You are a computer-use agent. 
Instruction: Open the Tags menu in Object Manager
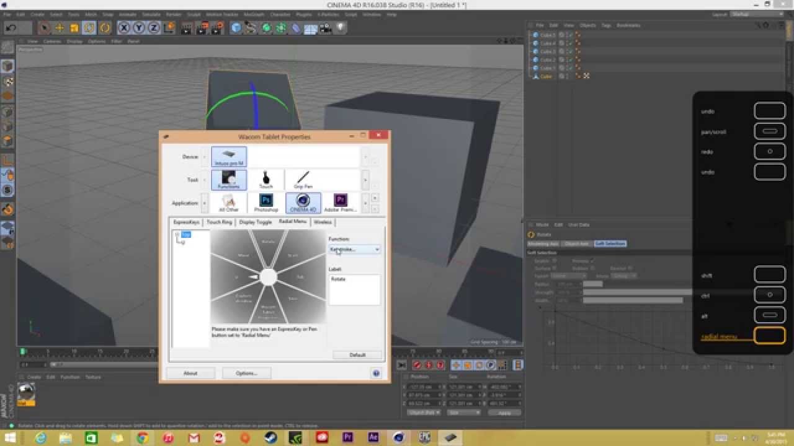click(x=606, y=25)
